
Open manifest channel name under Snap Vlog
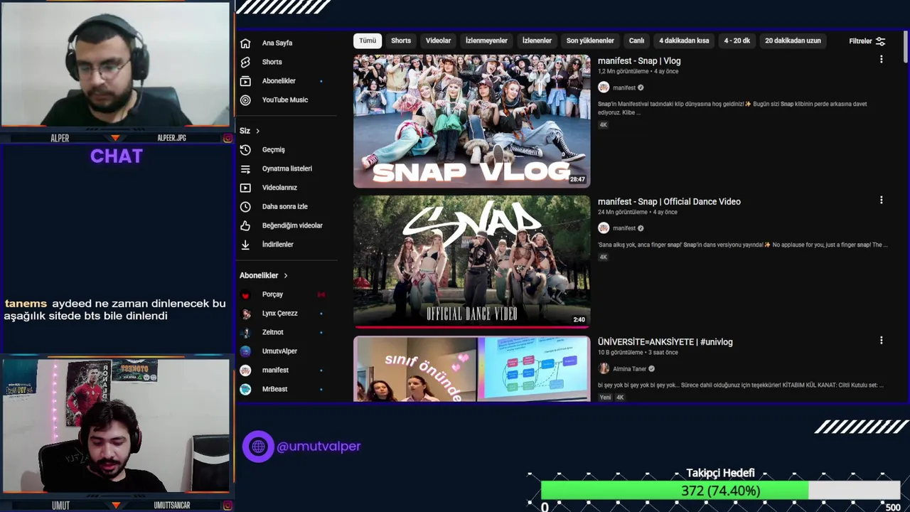pos(624,88)
